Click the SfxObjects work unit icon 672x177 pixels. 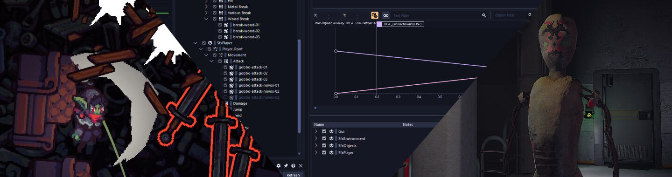331,145
